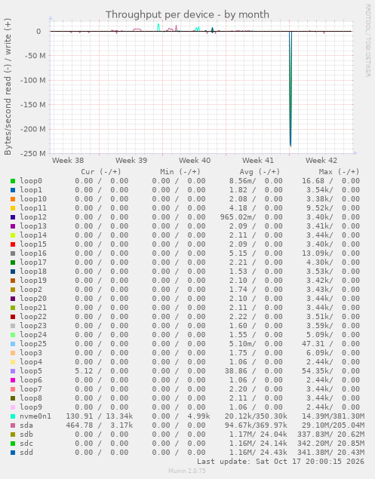Click sdb max value '337.83M/ 20.62M'
The image size is (375, 479).
(331, 434)
